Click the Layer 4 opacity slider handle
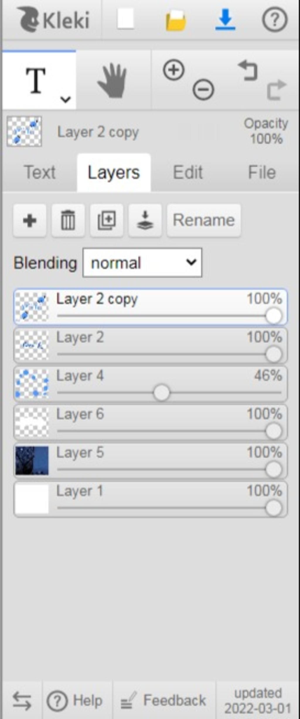The width and height of the screenshot is (300, 719). 161,393
